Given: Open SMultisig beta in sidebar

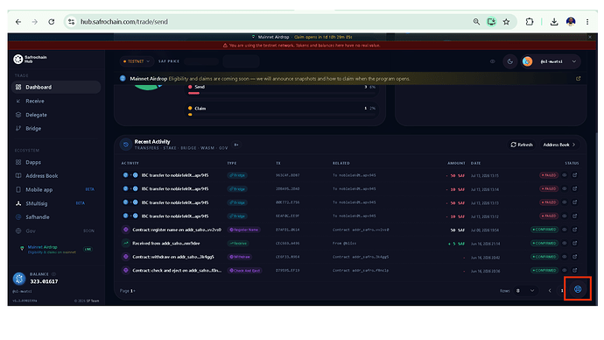Looking at the screenshot, I should tap(56, 203).
